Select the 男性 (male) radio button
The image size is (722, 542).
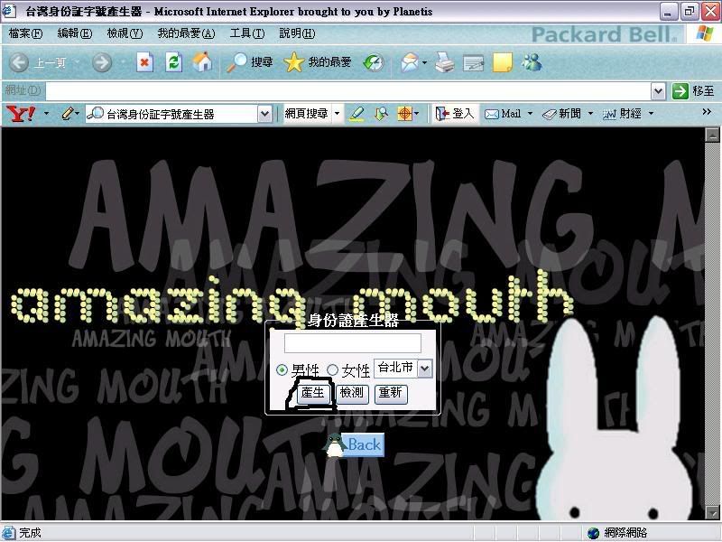(x=282, y=370)
